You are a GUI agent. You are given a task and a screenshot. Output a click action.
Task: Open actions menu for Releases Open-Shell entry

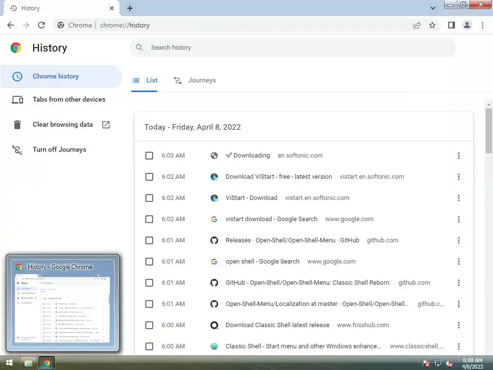coord(459,240)
